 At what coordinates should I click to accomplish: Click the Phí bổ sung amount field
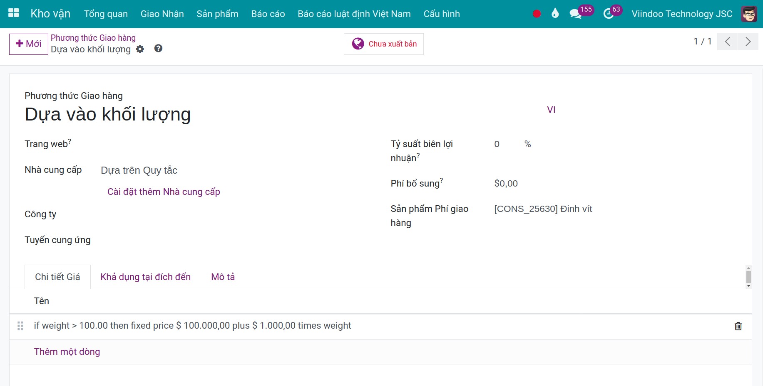click(x=615, y=184)
